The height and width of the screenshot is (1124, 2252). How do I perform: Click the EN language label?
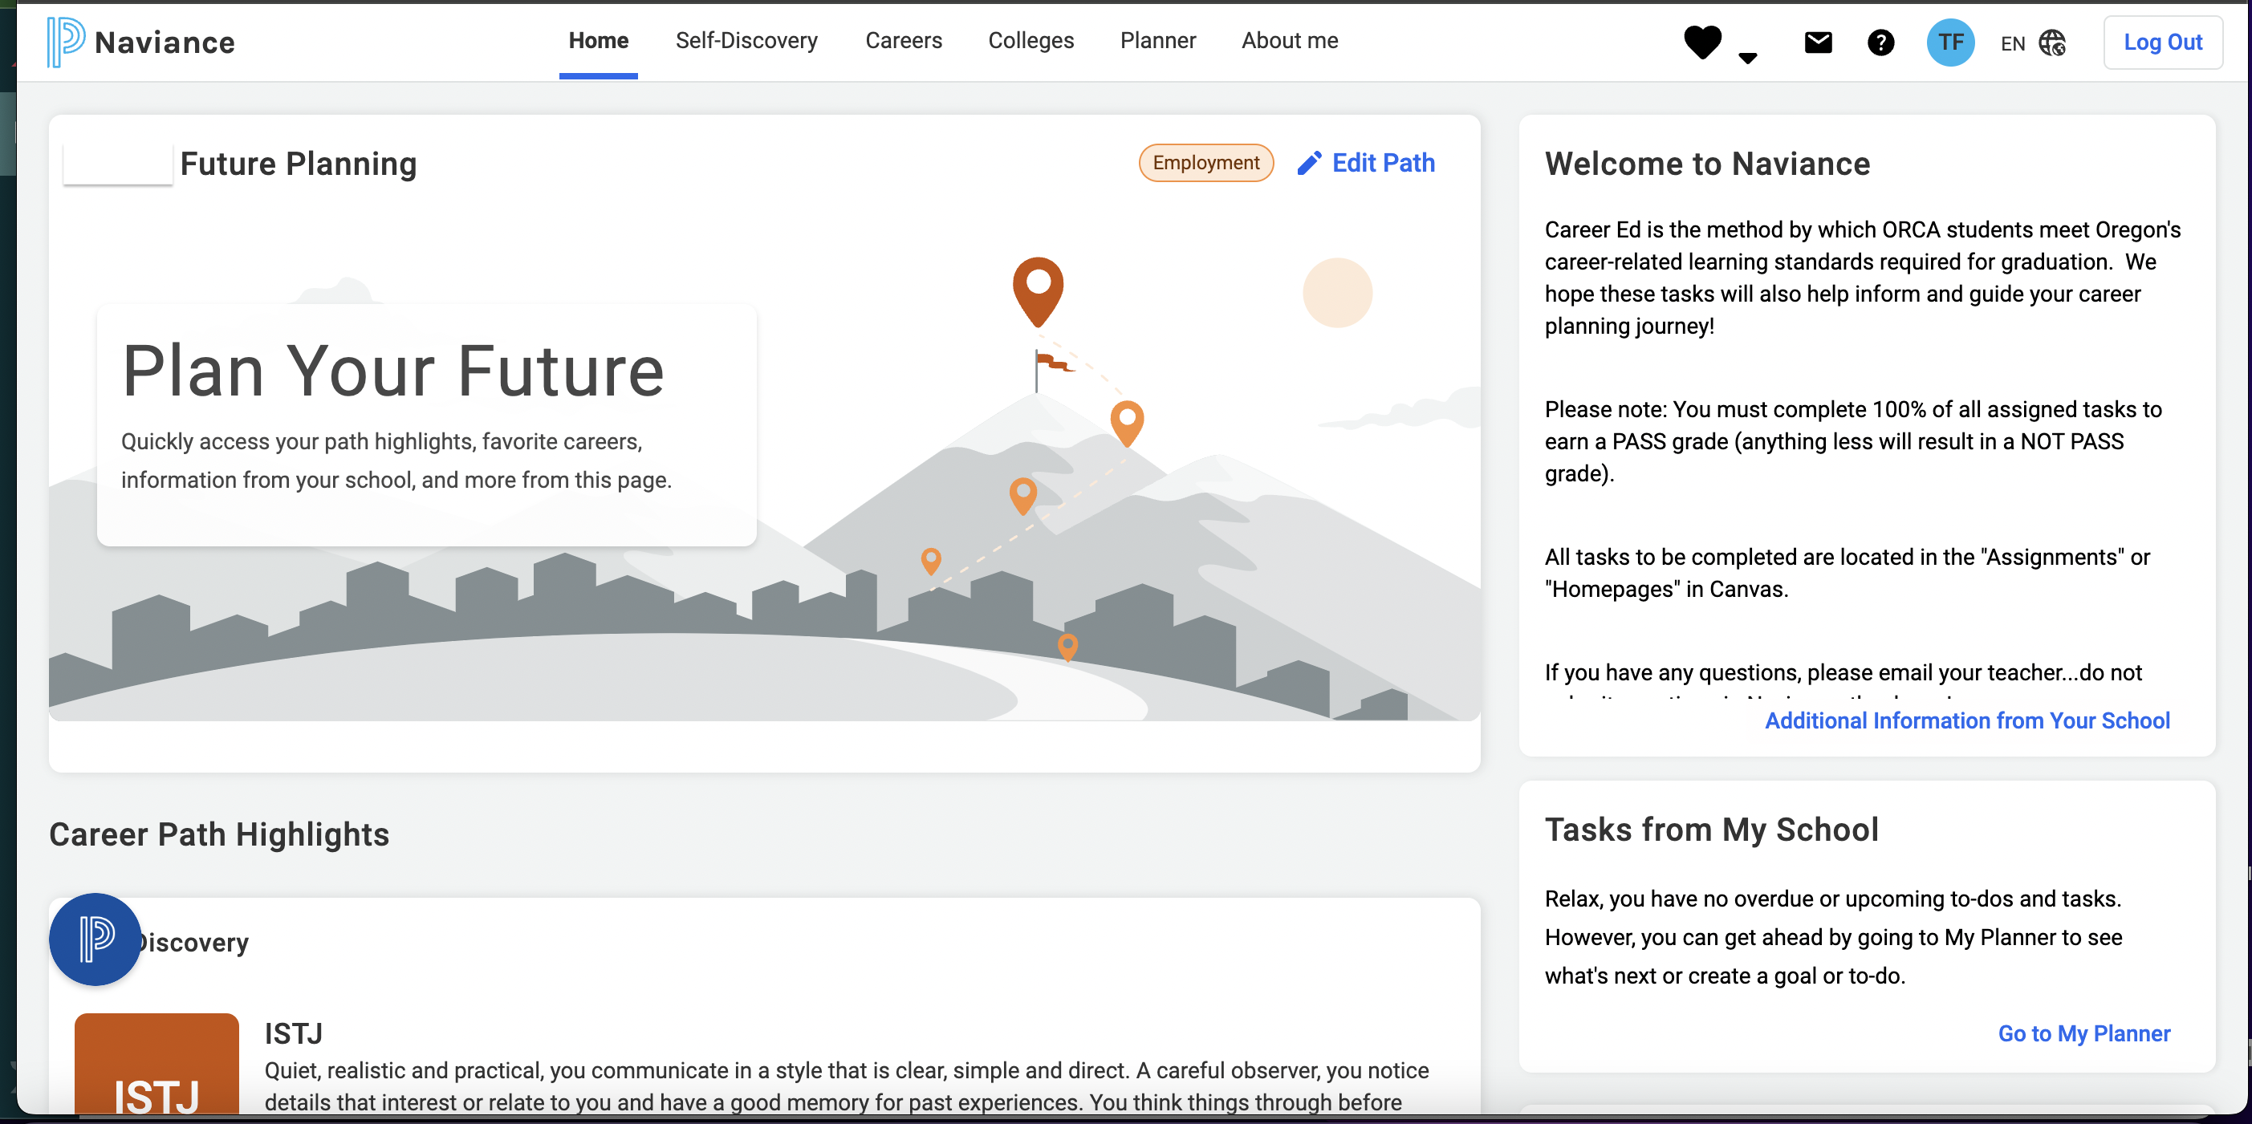point(2013,43)
